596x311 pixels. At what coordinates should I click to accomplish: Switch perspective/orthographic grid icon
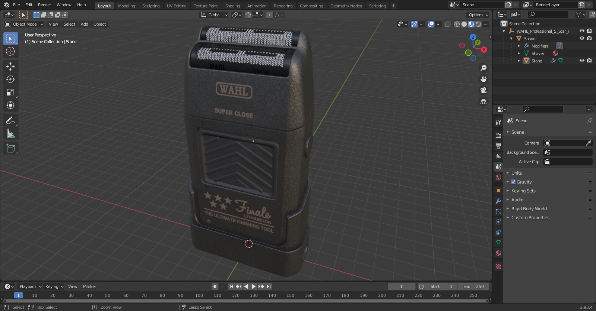point(484,101)
